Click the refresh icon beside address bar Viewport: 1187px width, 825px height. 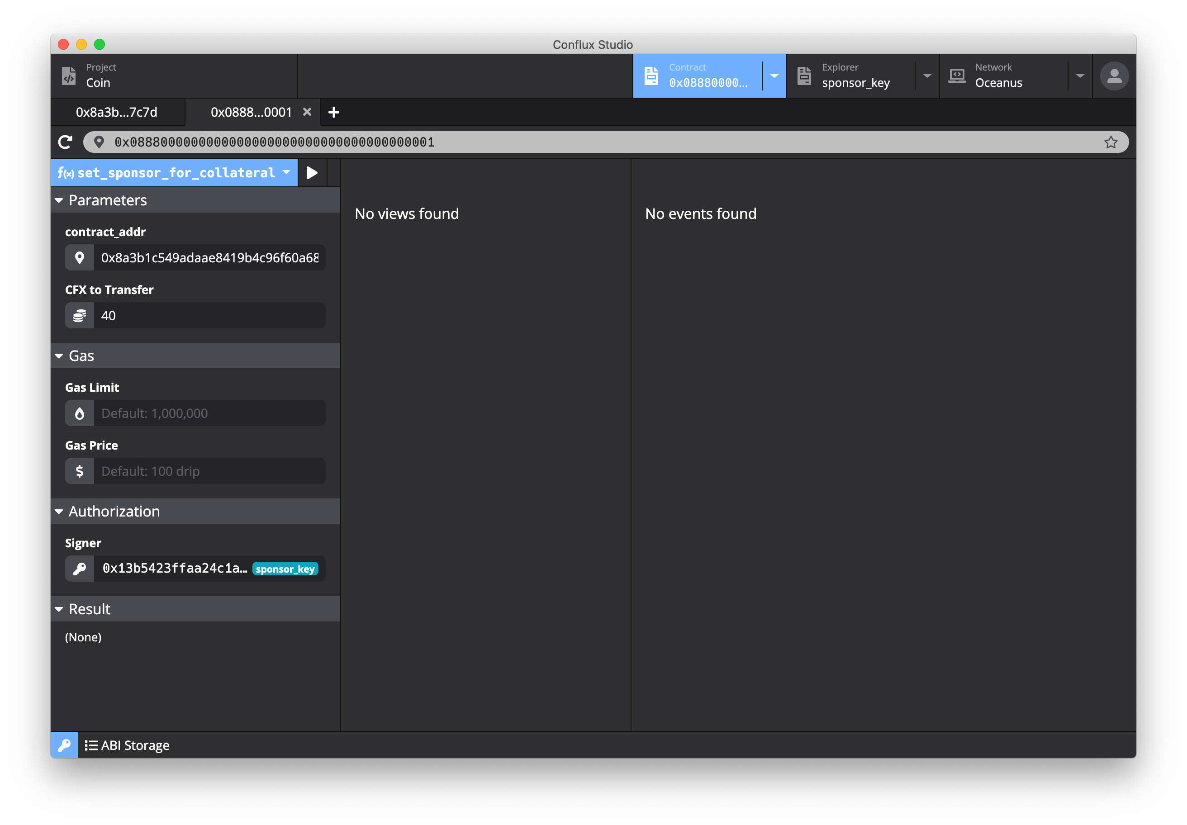click(66, 142)
